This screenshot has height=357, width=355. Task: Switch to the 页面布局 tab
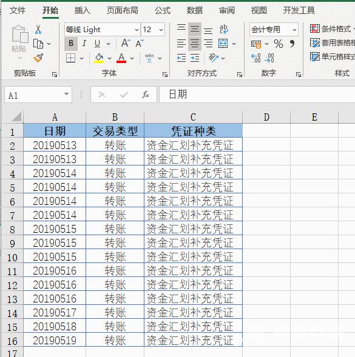[x=123, y=10]
